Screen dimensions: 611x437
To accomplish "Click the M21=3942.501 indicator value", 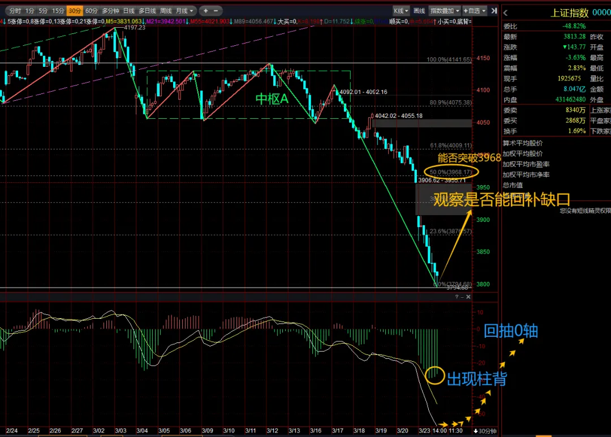I will pyautogui.click(x=166, y=22).
